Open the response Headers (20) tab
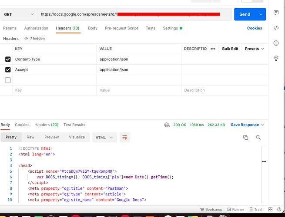The width and height of the screenshot is (285, 217). click(47, 125)
